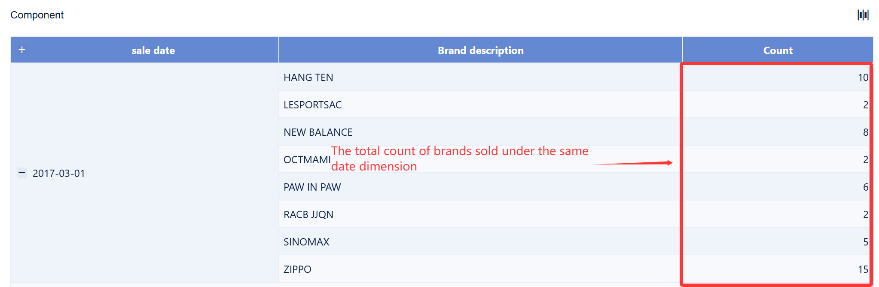Click the 2017-03-01 date label
The image size is (879, 287).
coord(59,173)
